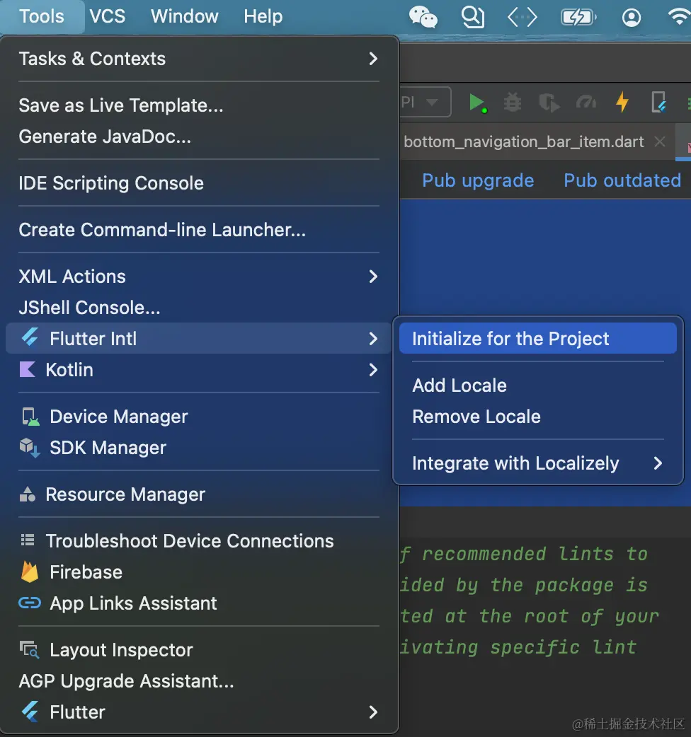Click the battery status icon
691x737 pixels.
[x=578, y=16]
